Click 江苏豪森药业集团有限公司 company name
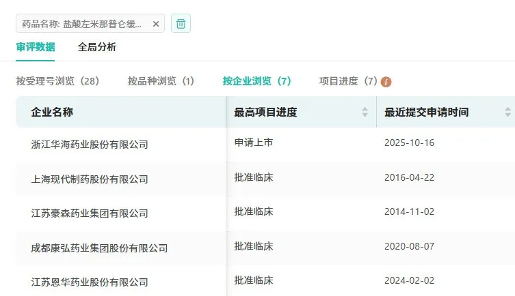 tap(90, 213)
